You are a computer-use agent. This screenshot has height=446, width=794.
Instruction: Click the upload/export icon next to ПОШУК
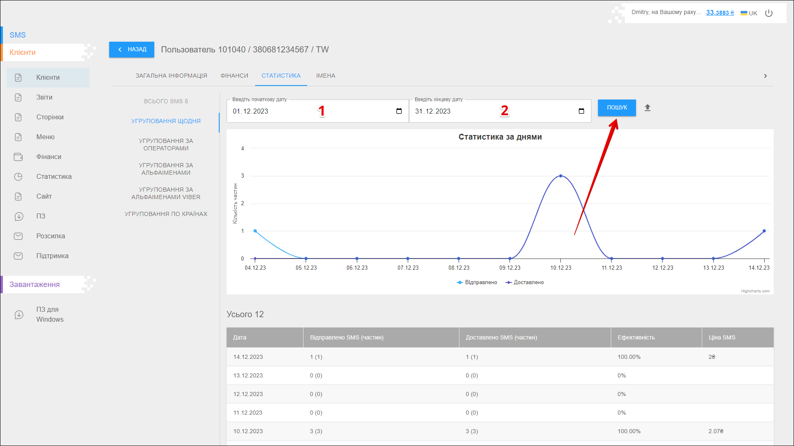[x=648, y=108]
